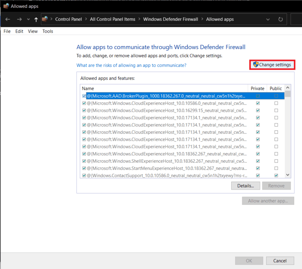Open the recent locations dropdown arrow
302x269 pixels.
[x=28, y=19]
